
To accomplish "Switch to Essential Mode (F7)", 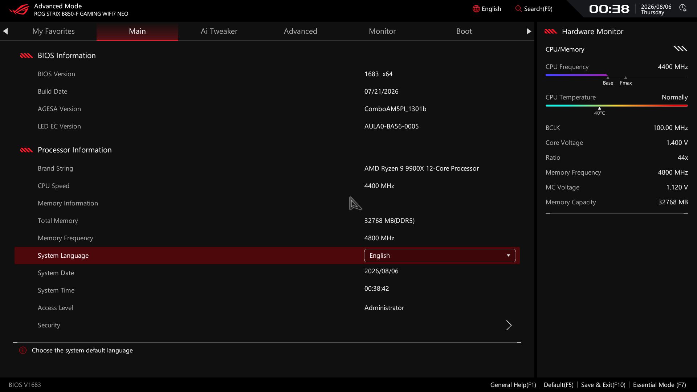I will [x=659, y=385].
